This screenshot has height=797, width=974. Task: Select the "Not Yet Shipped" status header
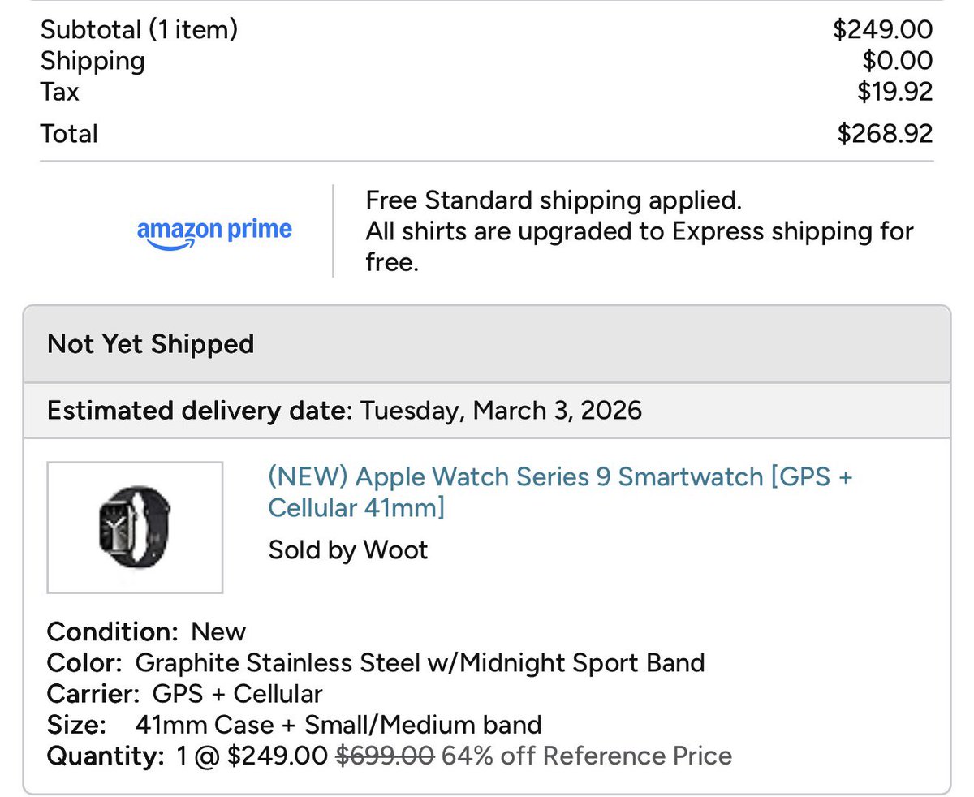click(x=151, y=344)
